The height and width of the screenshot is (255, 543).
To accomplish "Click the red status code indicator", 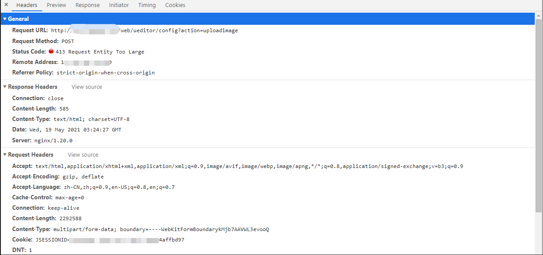I will point(51,51).
